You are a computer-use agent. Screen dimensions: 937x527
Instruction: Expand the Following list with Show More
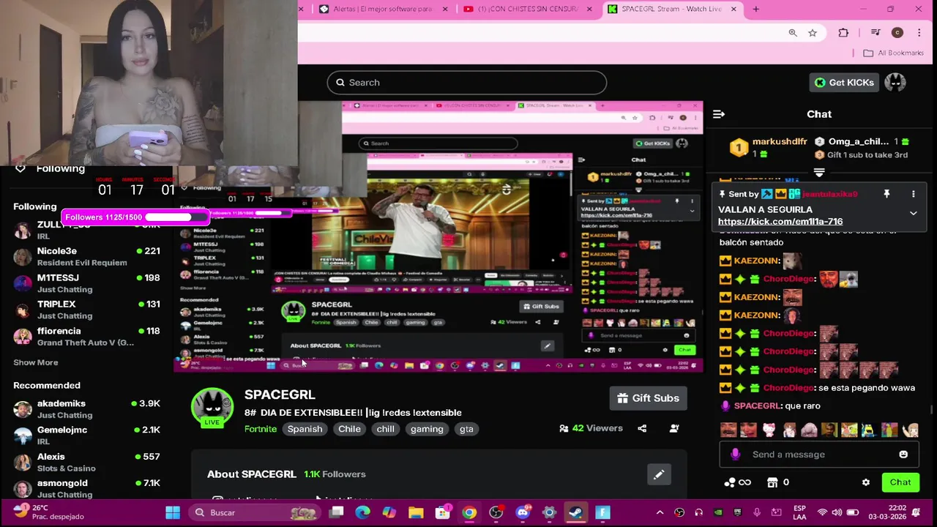pyautogui.click(x=35, y=362)
